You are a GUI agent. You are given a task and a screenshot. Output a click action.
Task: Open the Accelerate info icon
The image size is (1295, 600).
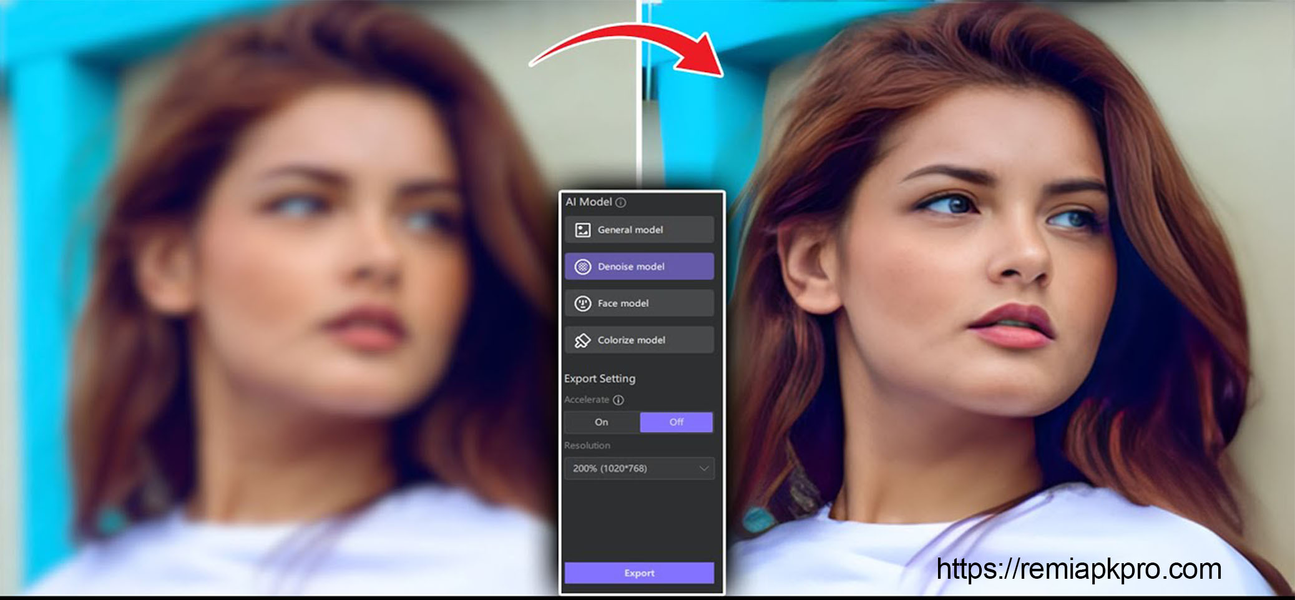[x=618, y=400]
